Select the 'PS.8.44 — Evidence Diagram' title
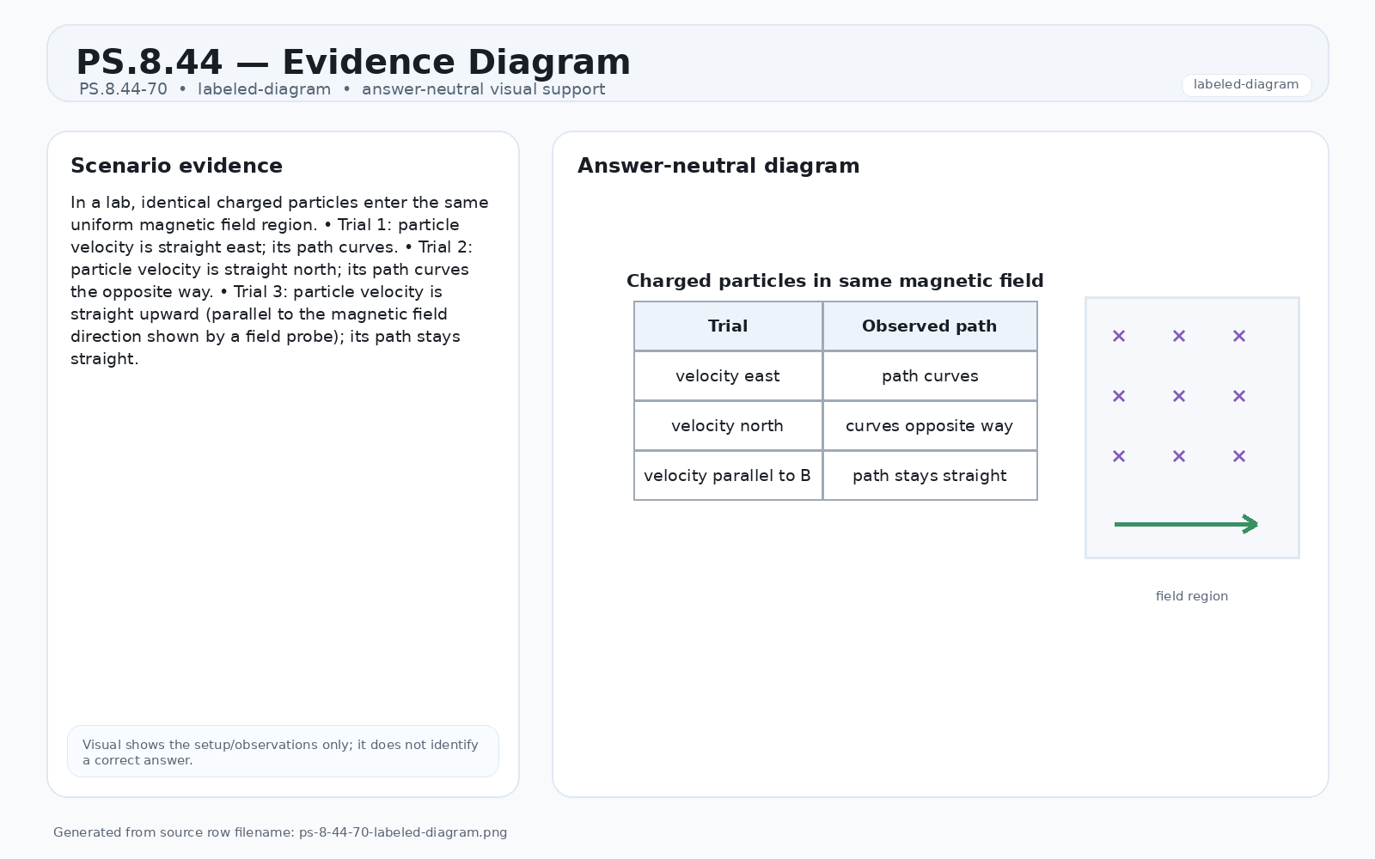Viewport: 1375px width, 859px height. coord(353,63)
